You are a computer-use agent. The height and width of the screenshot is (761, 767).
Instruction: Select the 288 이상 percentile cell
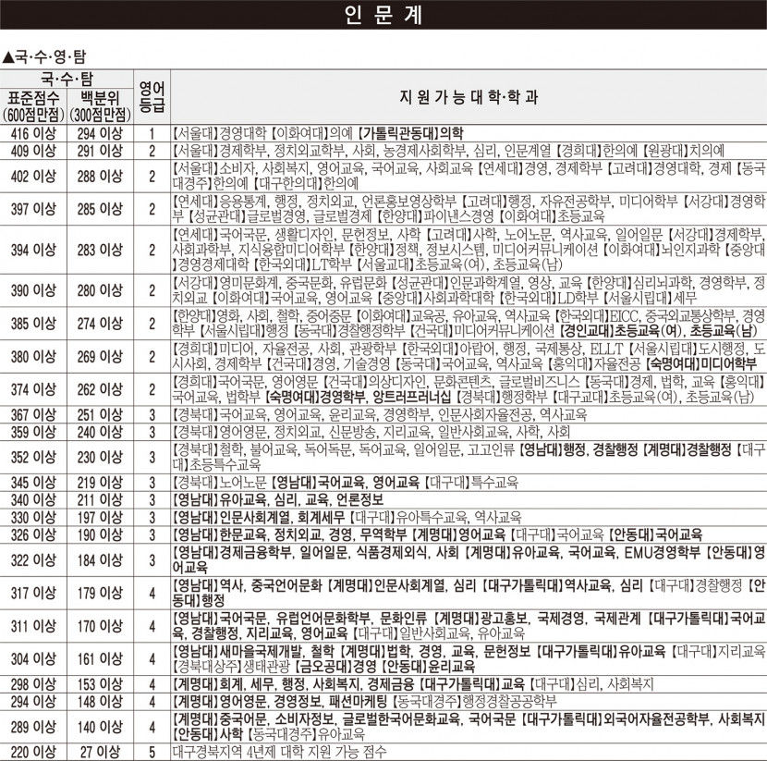pos(101,176)
